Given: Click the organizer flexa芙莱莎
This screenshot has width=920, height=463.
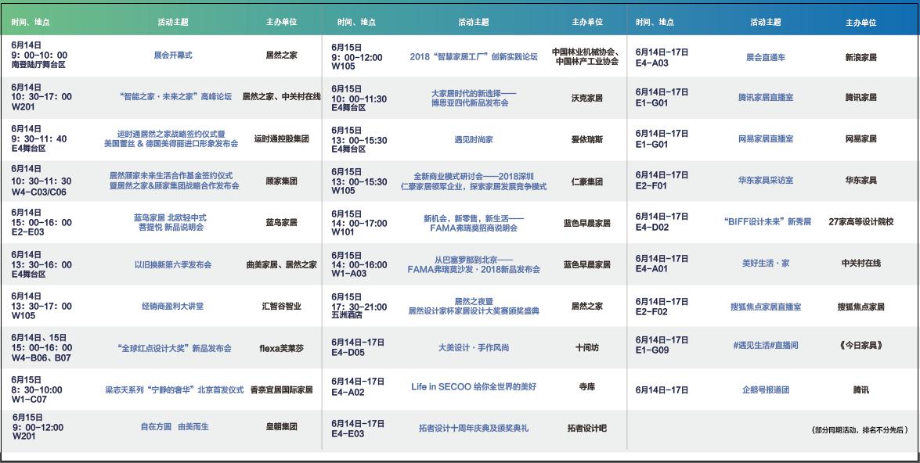Looking at the screenshot, I should pos(282,348).
